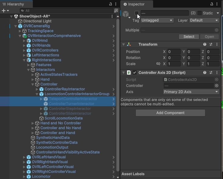Collapse OVRInteractionComprehensive tree item

click(x=20, y=36)
